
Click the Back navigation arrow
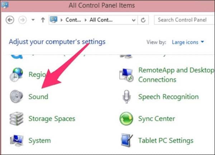(10, 20)
